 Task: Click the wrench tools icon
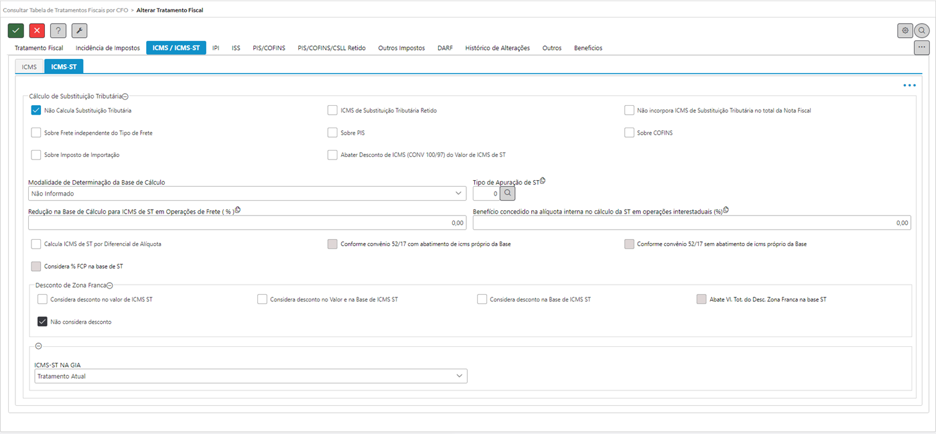(80, 31)
